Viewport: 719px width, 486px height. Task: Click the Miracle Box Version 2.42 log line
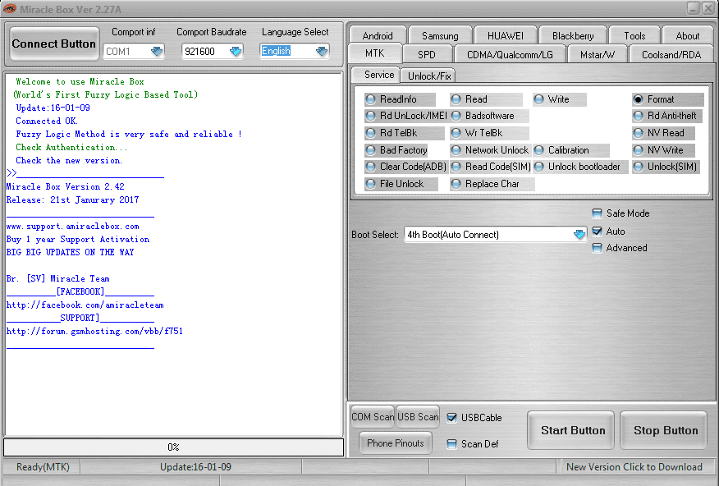[65, 186]
